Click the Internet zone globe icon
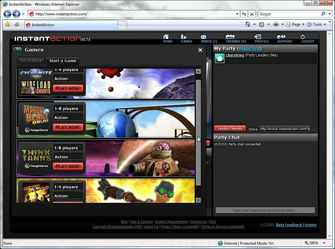Screen dimensions: 335x249 tap(221, 243)
